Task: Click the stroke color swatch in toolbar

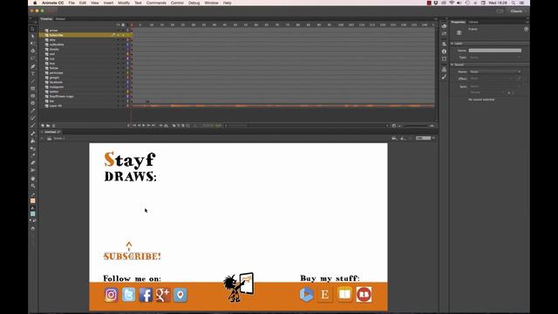Action: coord(33,201)
